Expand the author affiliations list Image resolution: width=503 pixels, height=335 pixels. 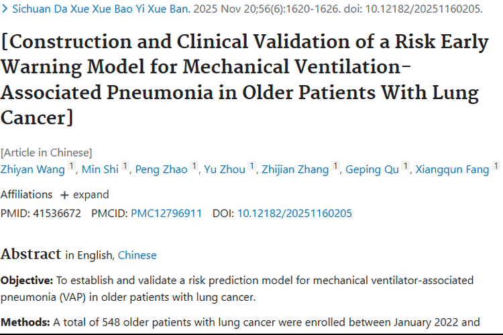(85, 195)
